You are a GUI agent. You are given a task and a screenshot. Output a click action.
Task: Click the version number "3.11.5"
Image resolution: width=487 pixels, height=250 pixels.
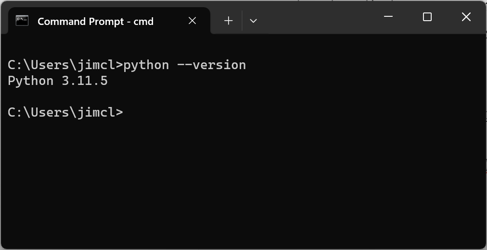click(x=85, y=81)
